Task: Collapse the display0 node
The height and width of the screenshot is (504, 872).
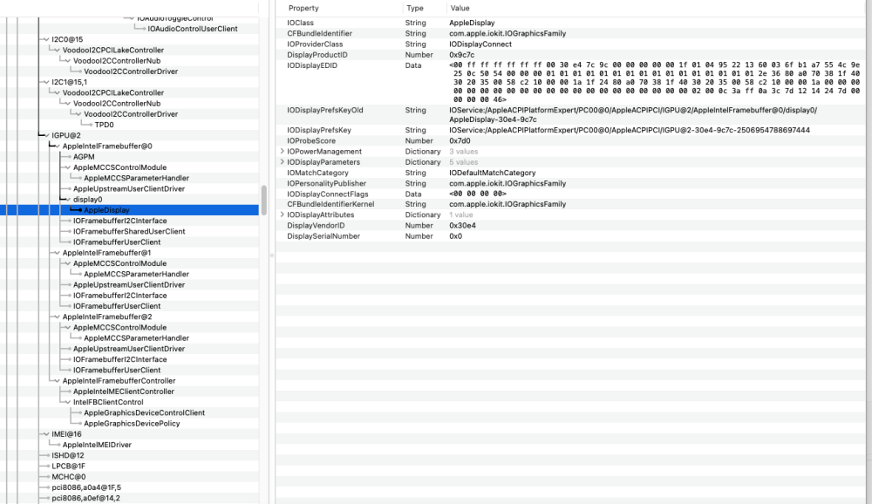Action: point(68,200)
